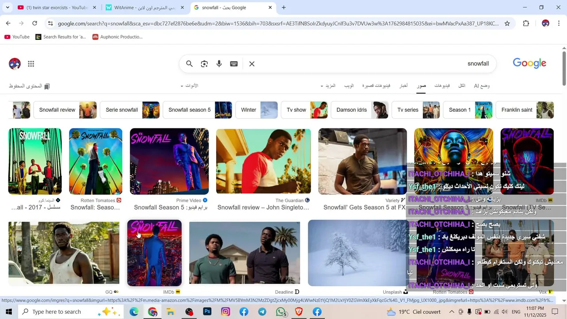Open YouTube bookmark in bookmarks bar
Screen dimensions: 567x319
tap(17, 37)
